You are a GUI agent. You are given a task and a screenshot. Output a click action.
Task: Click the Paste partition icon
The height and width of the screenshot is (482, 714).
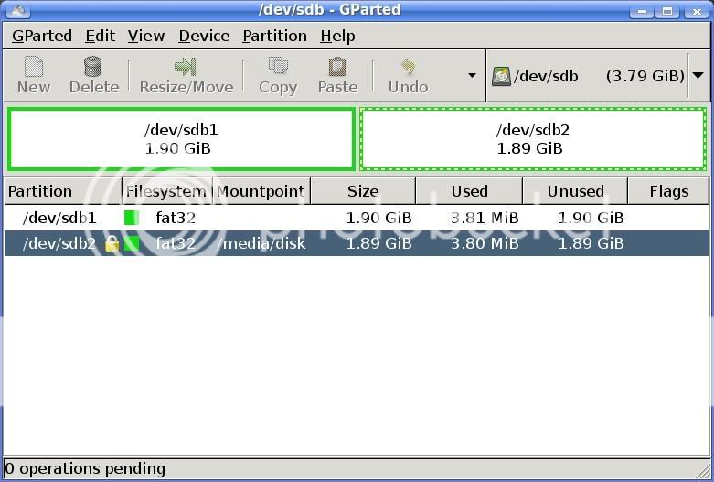pos(337,67)
